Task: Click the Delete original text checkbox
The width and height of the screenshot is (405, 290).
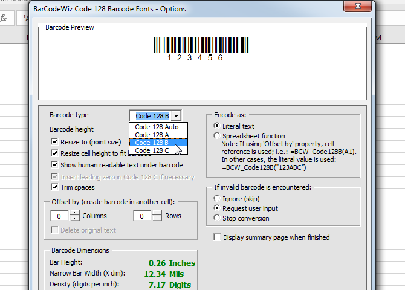Action: coord(54,230)
